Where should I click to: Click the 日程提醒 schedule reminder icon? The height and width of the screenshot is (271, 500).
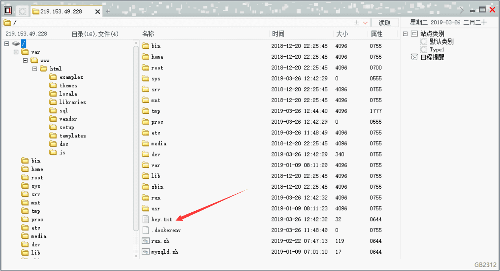click(x=414, y=57)
